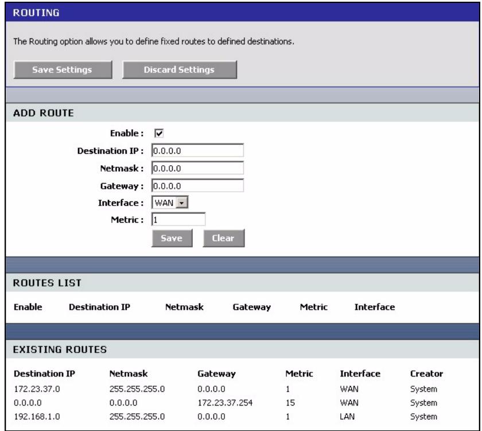Click the LAN interface cell
The width and height of the screenshot is (482, 431).
347,417
